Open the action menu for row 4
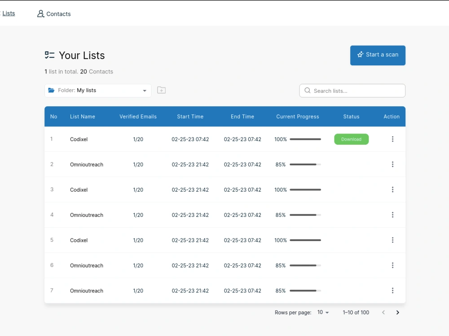This screenshot has height=336, width=449. [x=392, y=215]
